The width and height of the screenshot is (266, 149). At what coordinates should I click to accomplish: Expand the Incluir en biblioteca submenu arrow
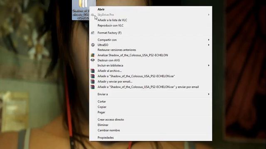(x=209, y=65)
